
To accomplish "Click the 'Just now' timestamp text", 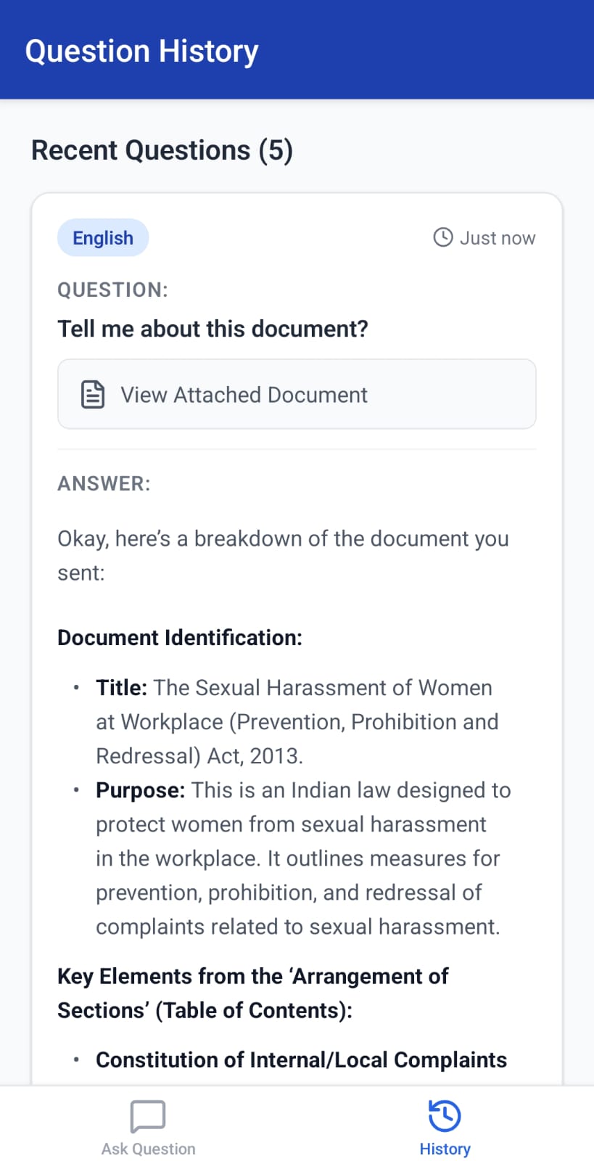I will 498,238.
